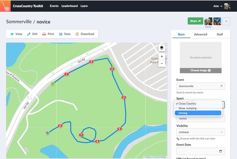The image size is (237, 159).
Task: Click the checkered finish flag marker
Action: point(47,133)
